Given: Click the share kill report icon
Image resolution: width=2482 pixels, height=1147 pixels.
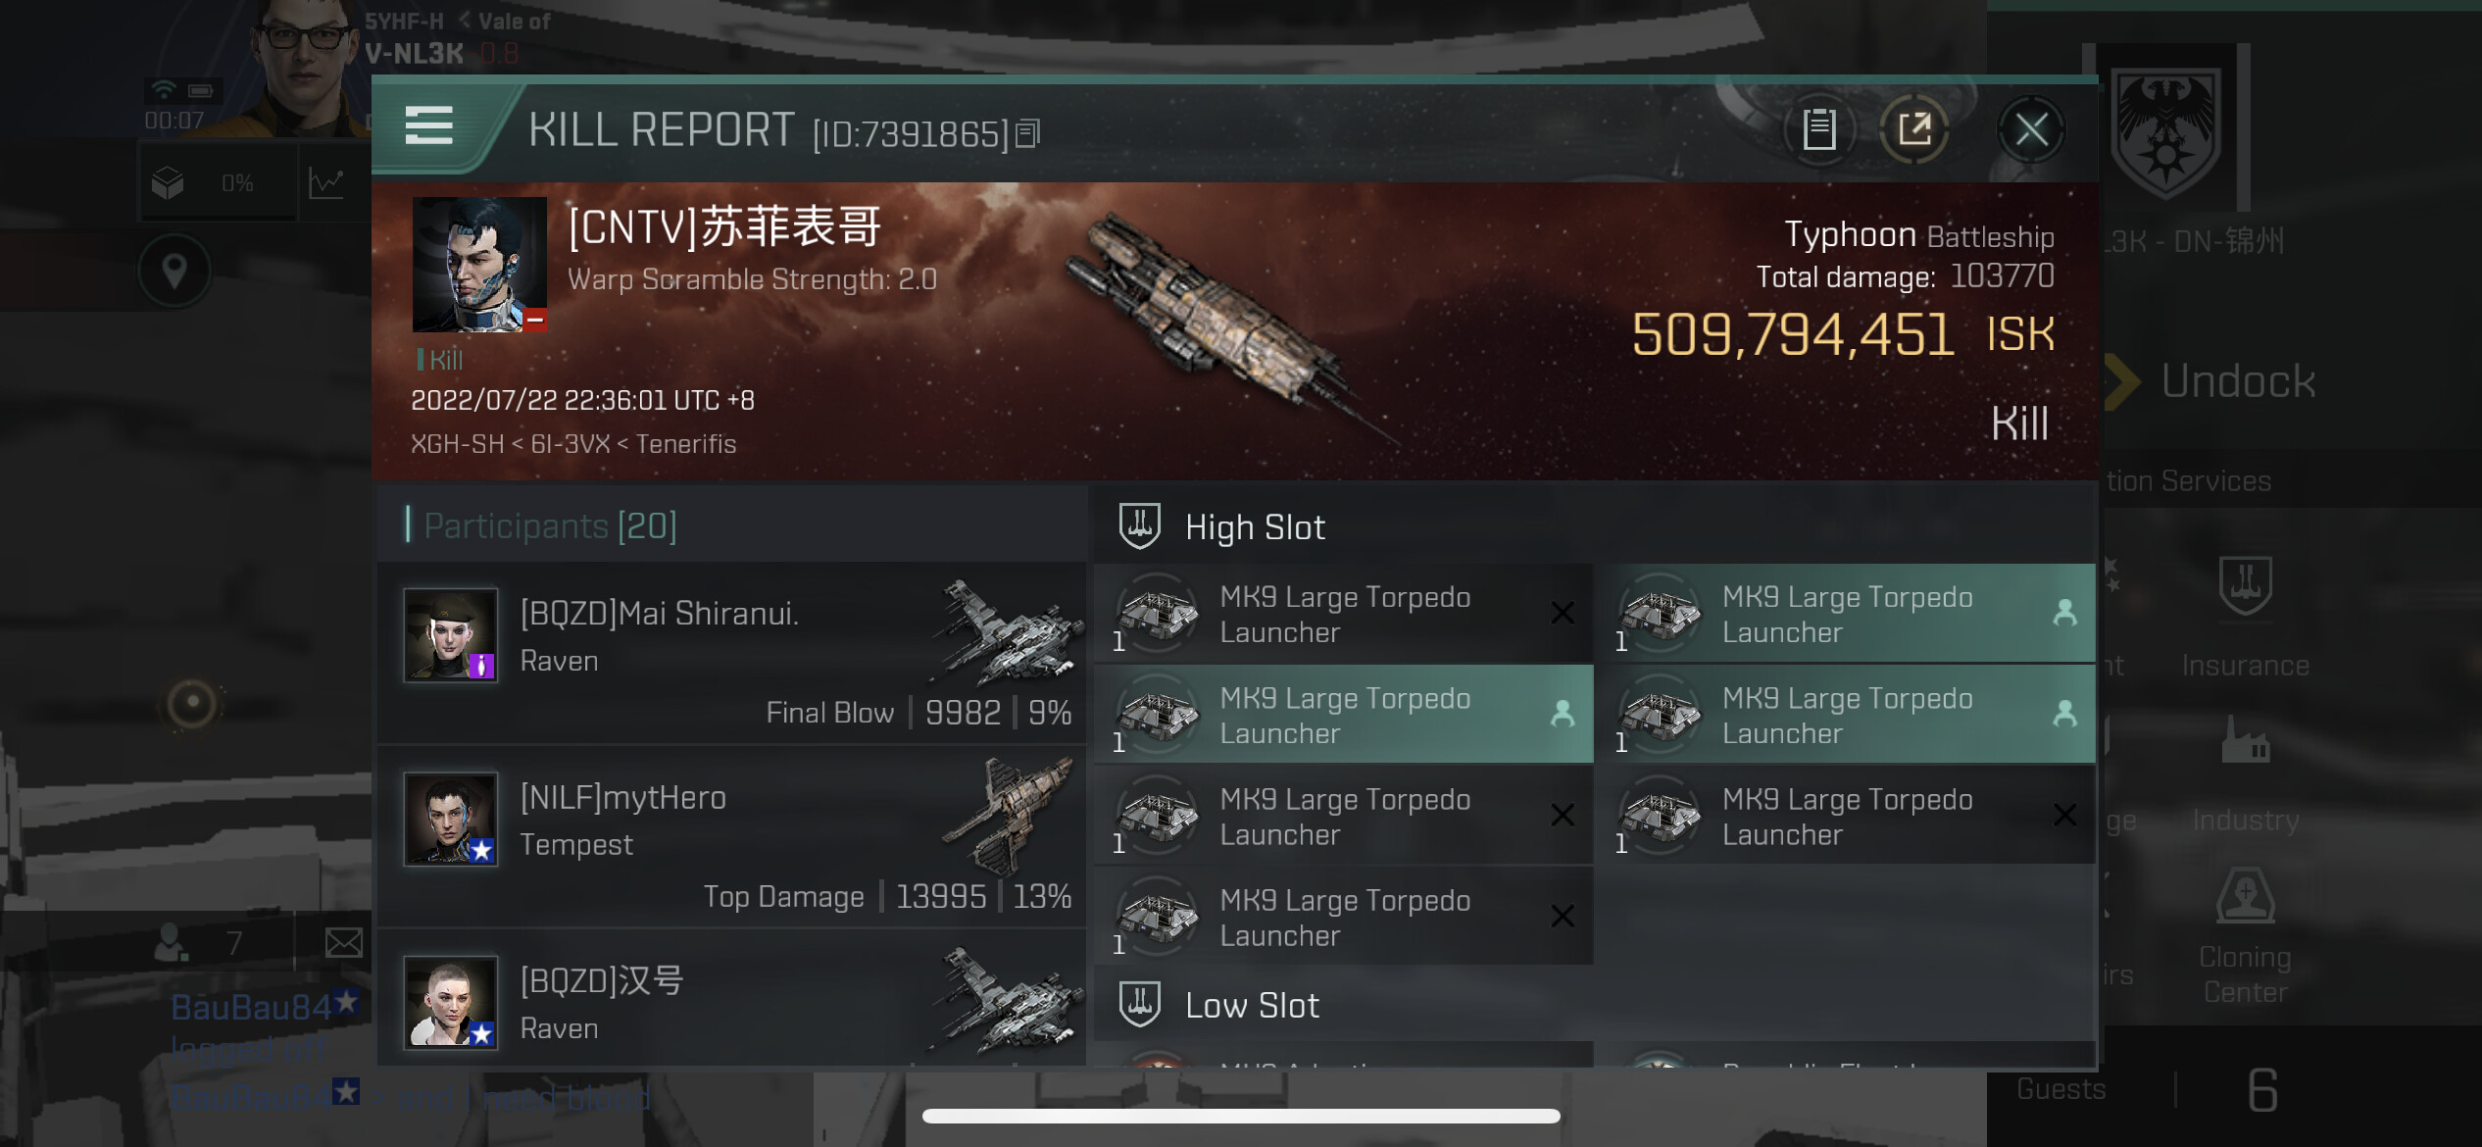Looking at the screenshot, I should [x=1913, y=128].
